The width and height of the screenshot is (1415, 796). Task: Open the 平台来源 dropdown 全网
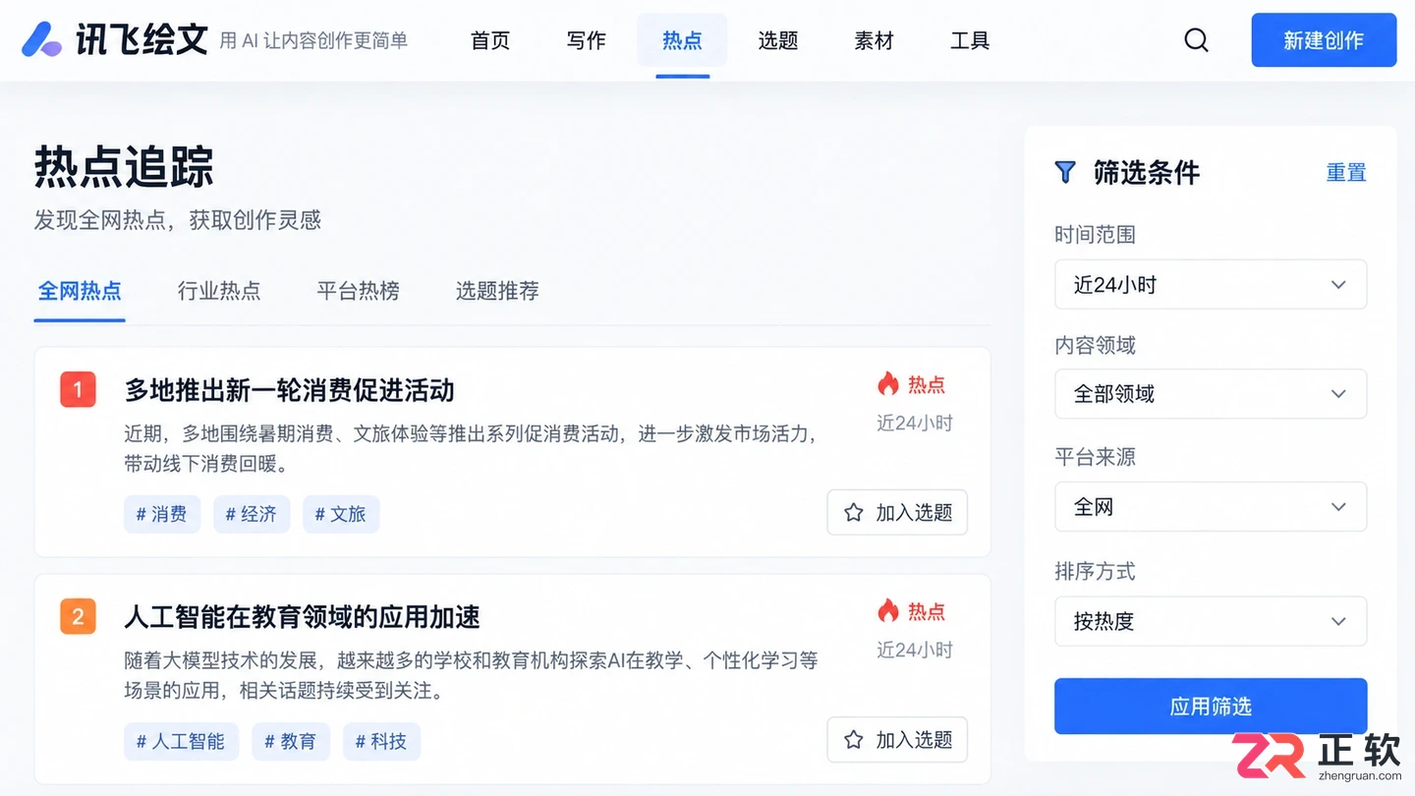click(1211, 507)
